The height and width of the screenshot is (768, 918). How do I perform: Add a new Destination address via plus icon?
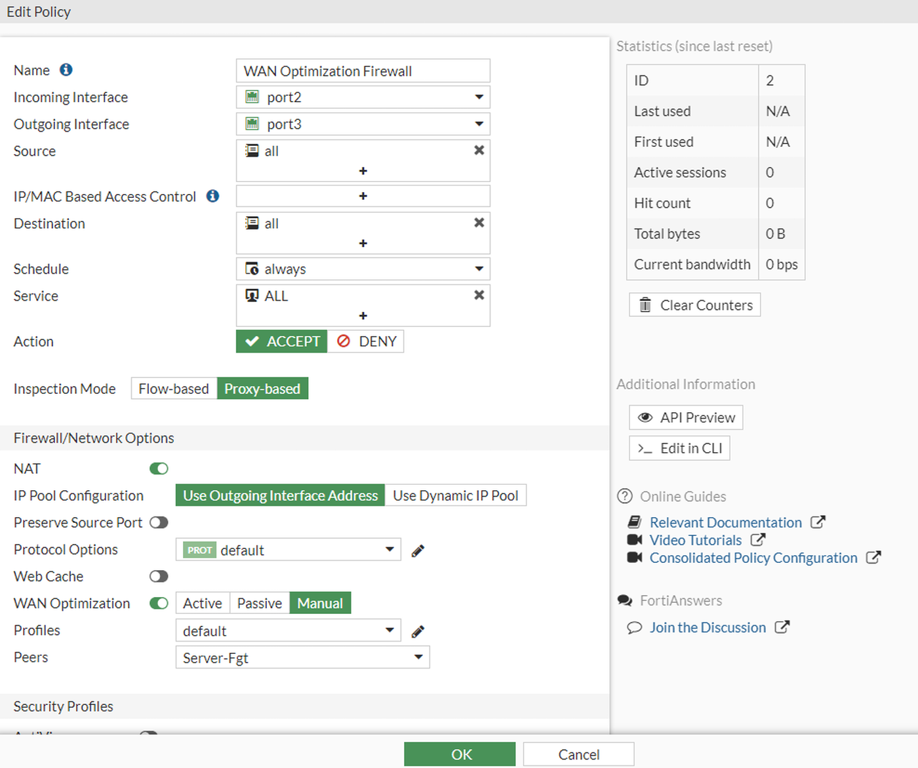[363, 242]
